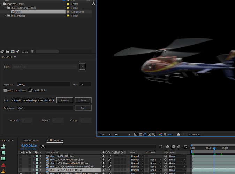
Task: Open Parent dropdown for shot1_AOV_Z layer
Action: pyautogui.click(x=177, y=170)
